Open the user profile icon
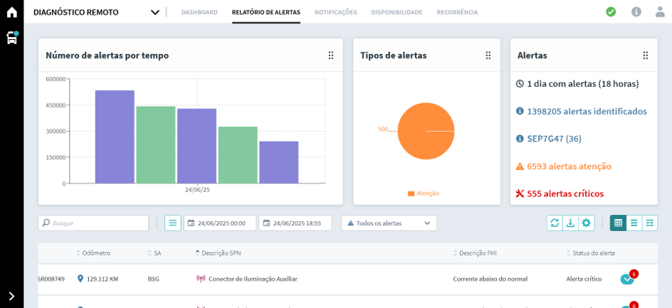Image resolution: width=672 pixels, height=308 pixels. pyautogui.click(x=660, y=12)
